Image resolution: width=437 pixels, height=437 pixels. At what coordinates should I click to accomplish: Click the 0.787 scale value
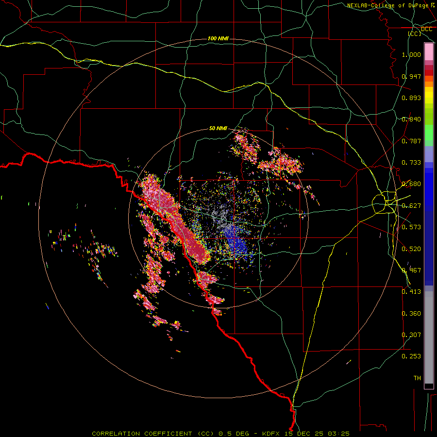(411, 141)
